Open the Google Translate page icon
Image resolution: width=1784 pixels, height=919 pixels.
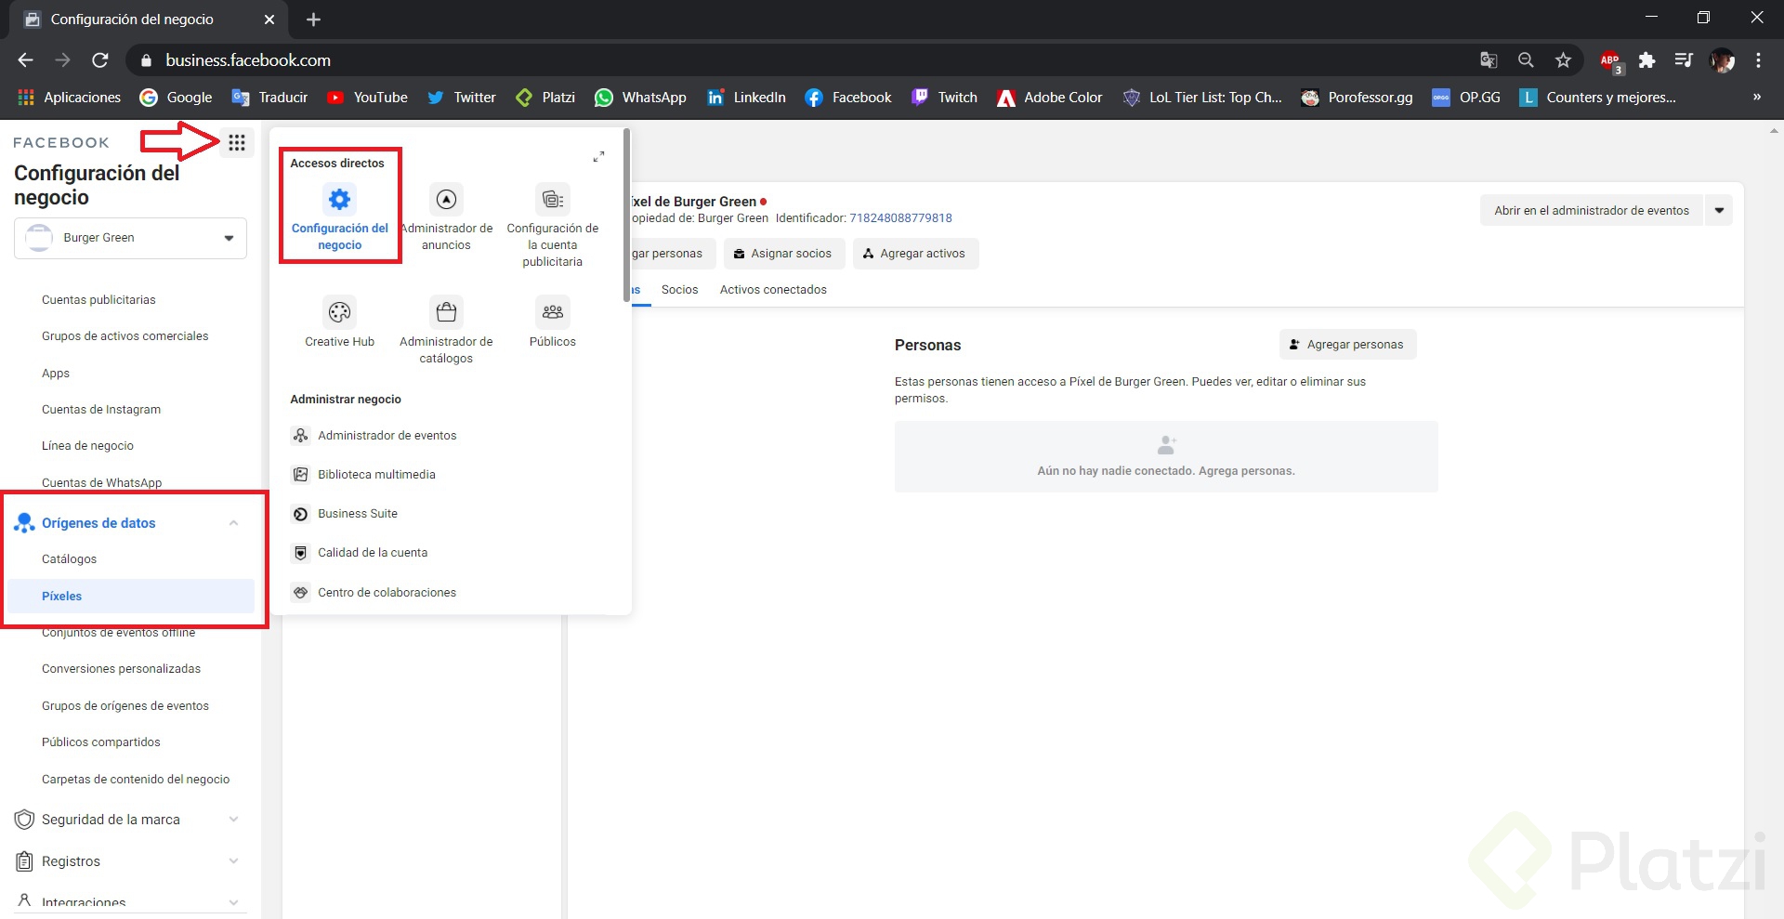pyautogui.click(x=1489, y=60)
